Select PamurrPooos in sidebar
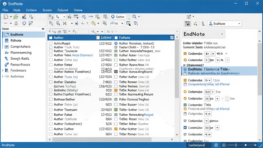The width and height of the screenshot is (263, 148). coord(20,64)
